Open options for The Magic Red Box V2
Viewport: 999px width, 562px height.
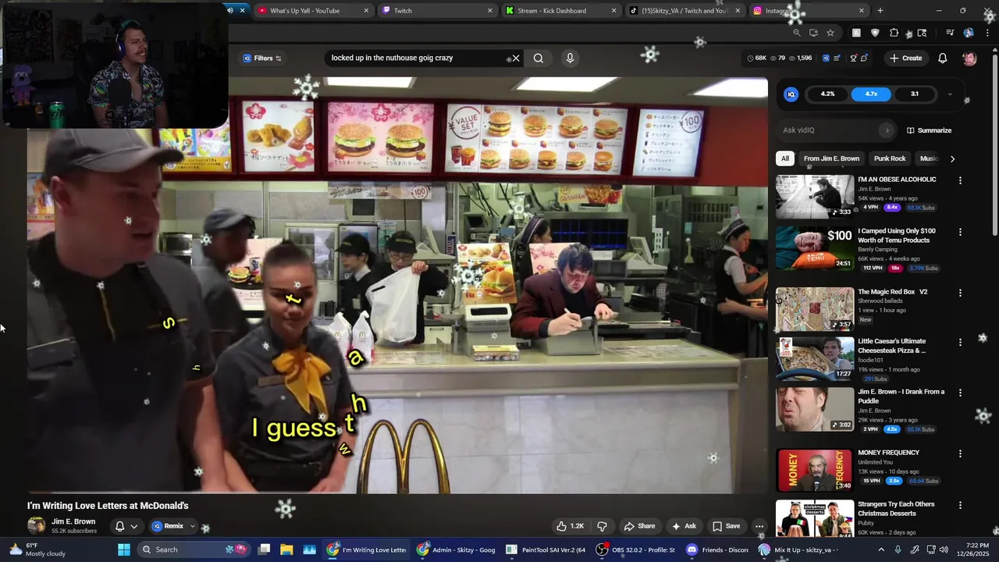point(960,293)
